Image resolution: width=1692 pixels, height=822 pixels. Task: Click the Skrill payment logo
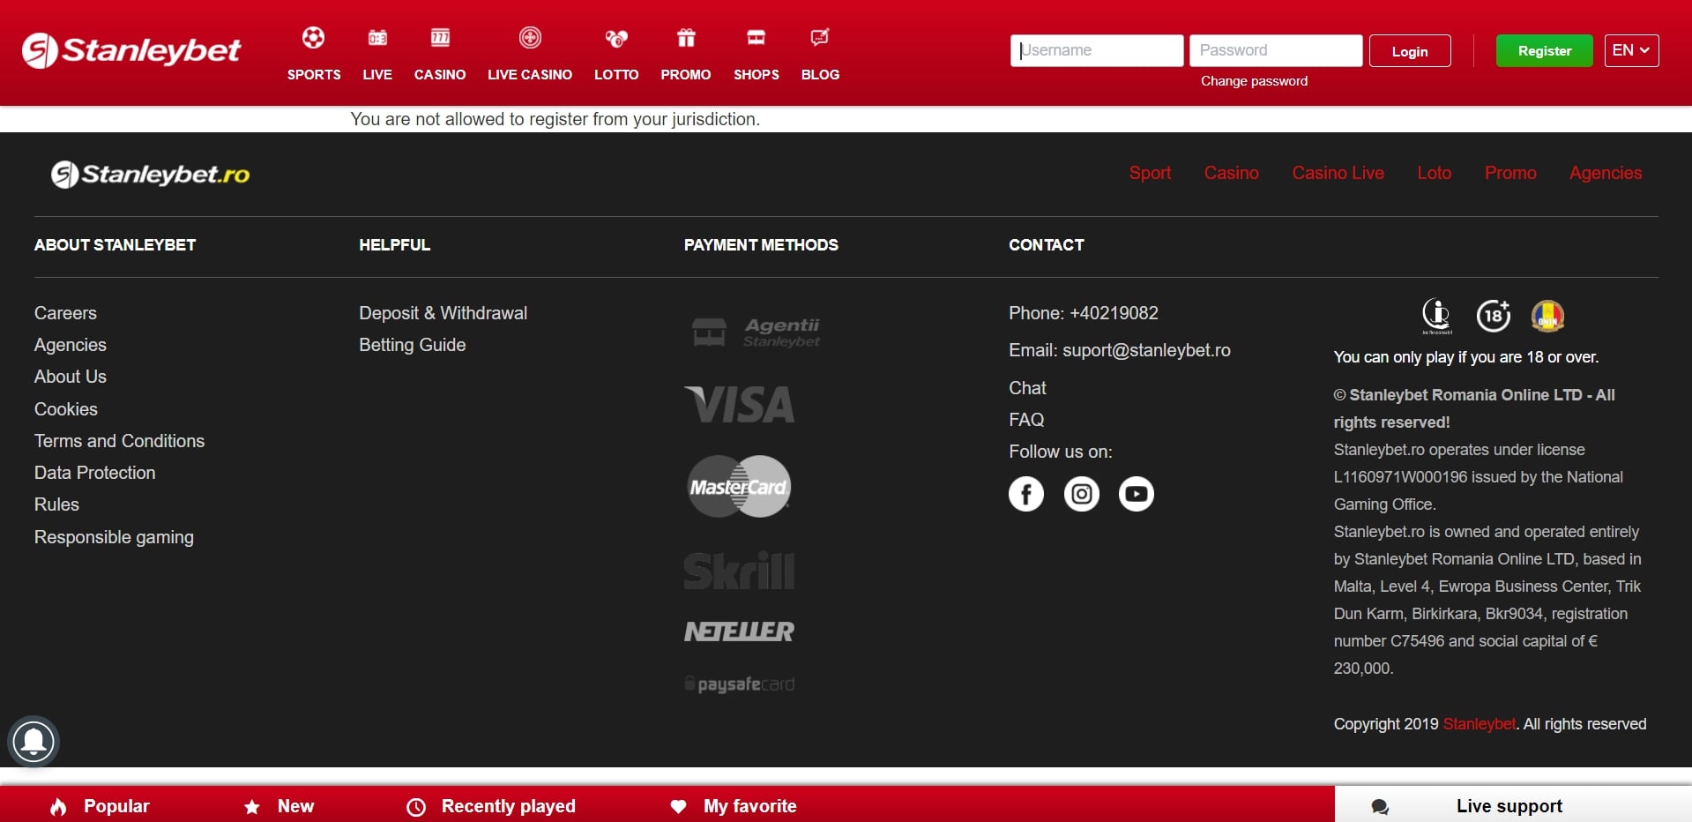[x=739, y=571]
